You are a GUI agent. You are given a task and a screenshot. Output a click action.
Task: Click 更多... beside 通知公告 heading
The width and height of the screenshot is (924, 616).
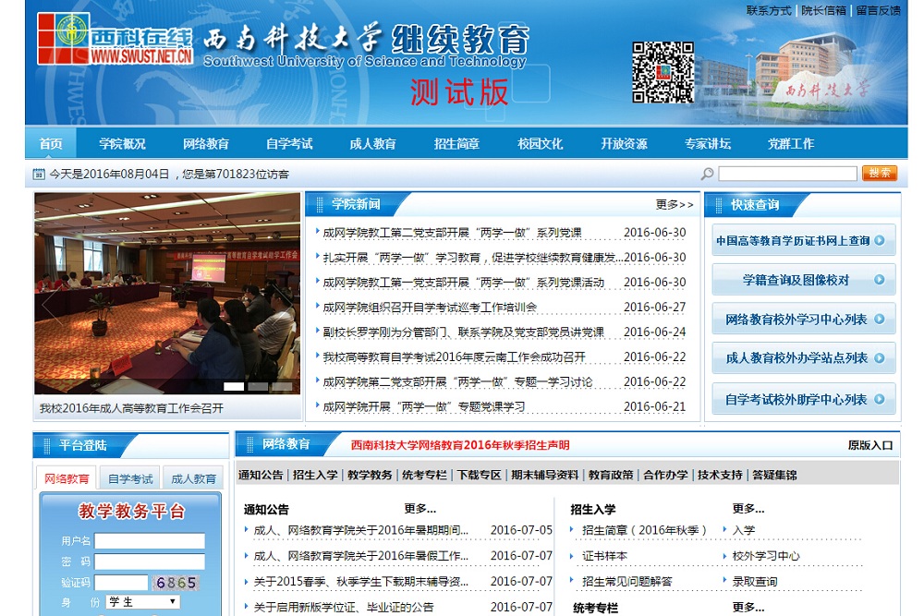click(420, 508)
